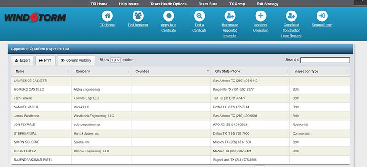Click the Vacek LLC company cell
Screen dimensions: 367x167
101,107
